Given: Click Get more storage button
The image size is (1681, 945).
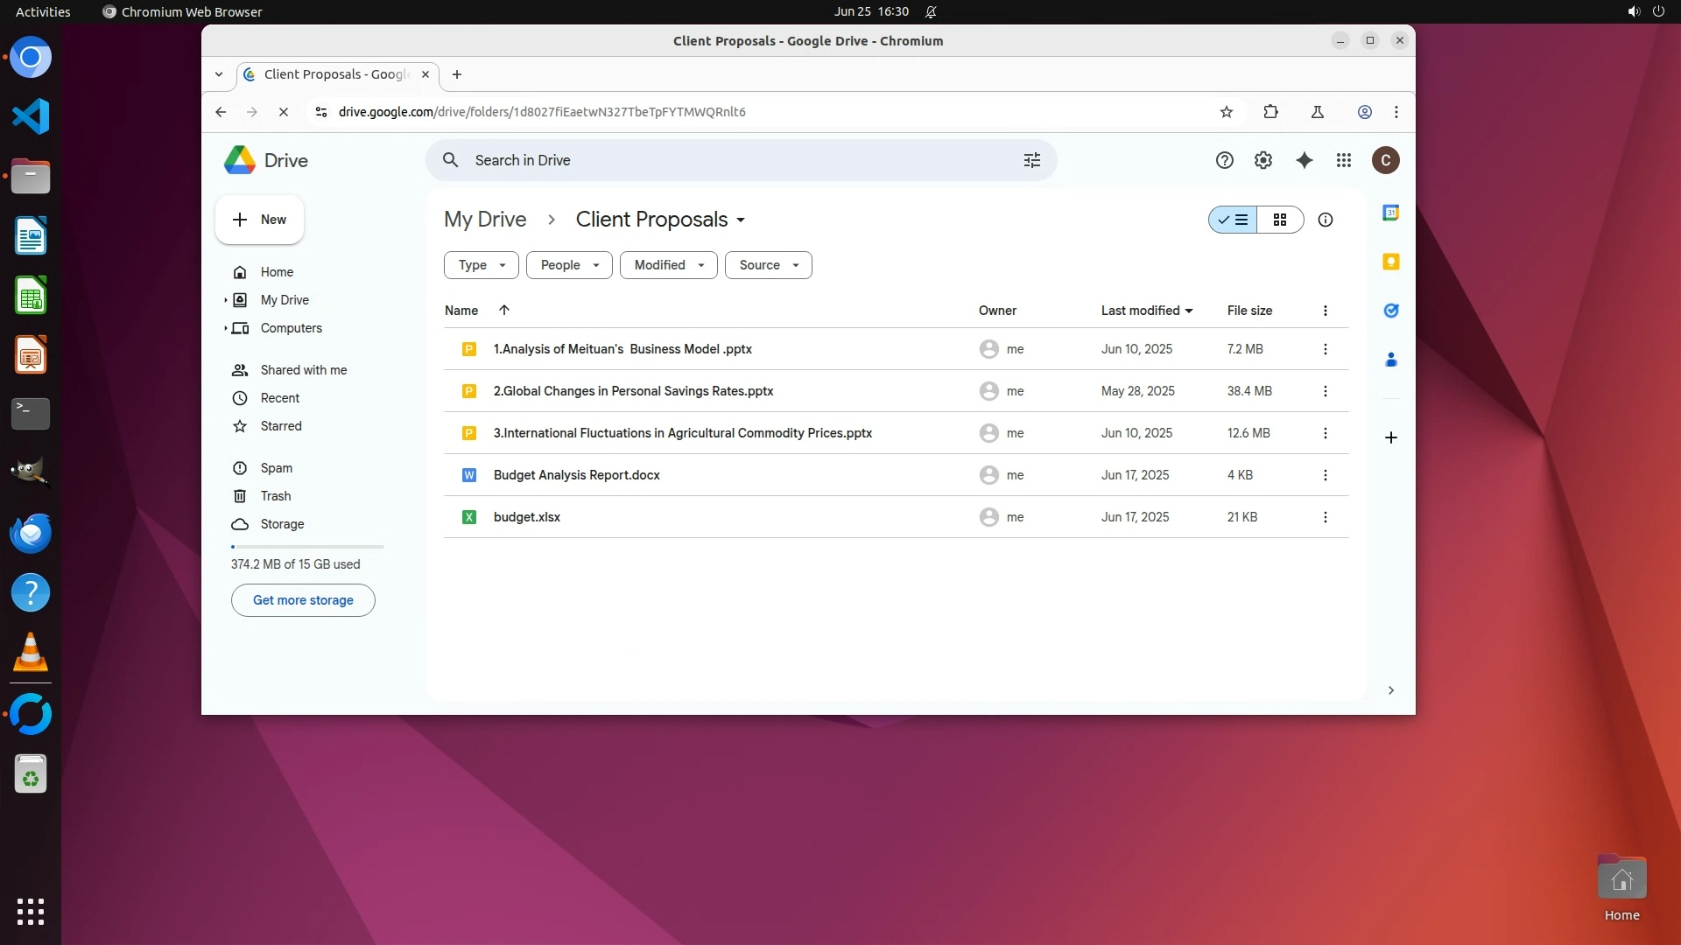Looking at the screenshot, I should tap(303, 600).
